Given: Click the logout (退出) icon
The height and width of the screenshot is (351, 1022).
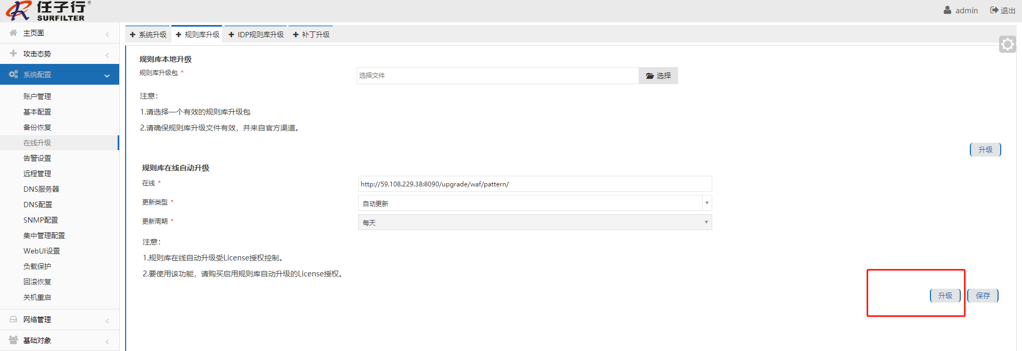Looking at the screenshot, I should [x=994, y=10].
